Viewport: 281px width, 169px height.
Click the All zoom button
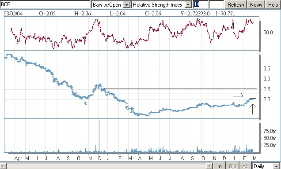pyautogui.click(x=245, y=166)
